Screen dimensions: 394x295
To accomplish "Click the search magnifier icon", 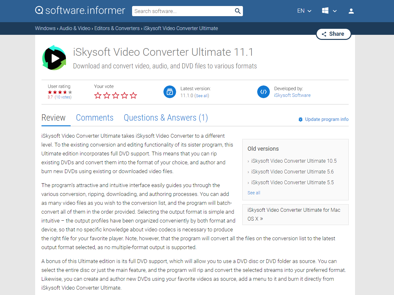I will [238, 11].
